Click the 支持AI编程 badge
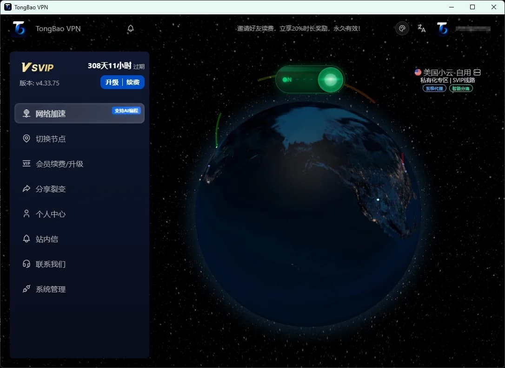The width and height of the screenshot is (505, 368). click(126, 110)
